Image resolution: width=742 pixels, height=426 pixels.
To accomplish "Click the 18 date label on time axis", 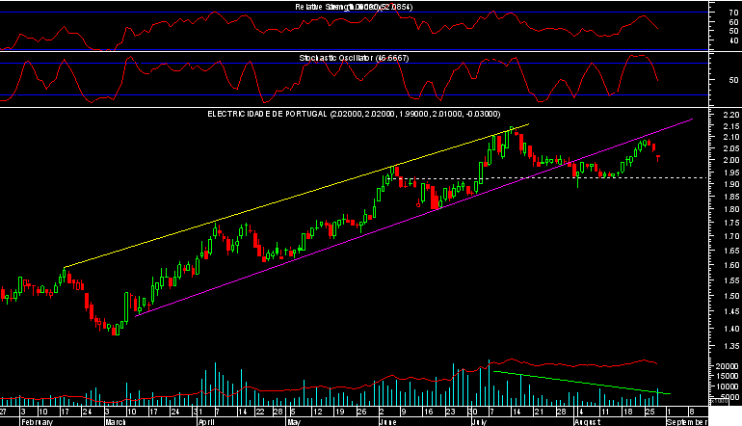I will tap(627, 412).
